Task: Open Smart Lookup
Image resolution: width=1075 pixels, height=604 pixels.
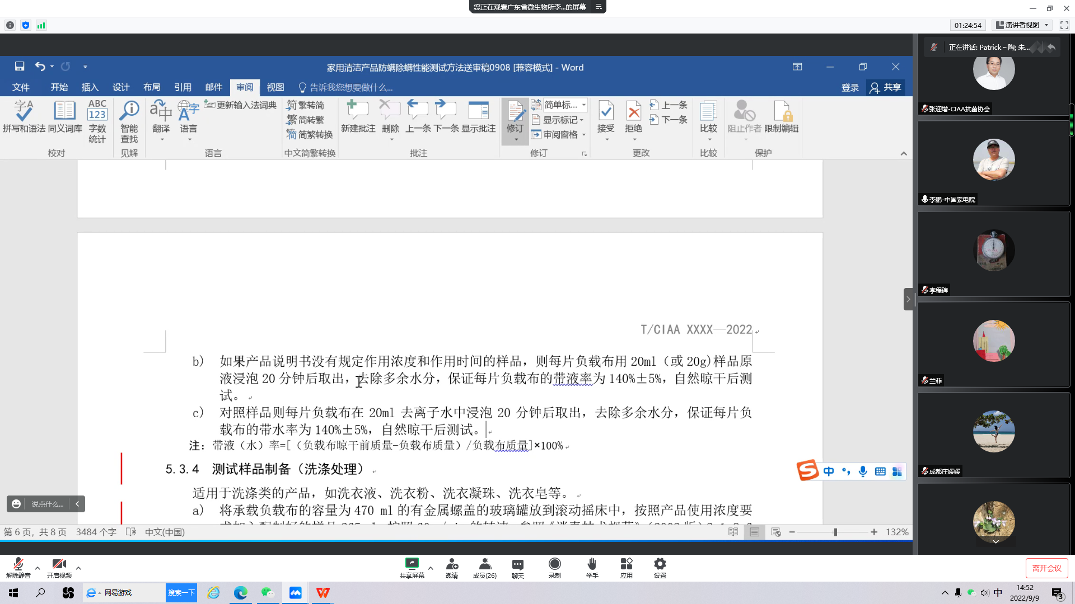Action: tap(129, 121)
